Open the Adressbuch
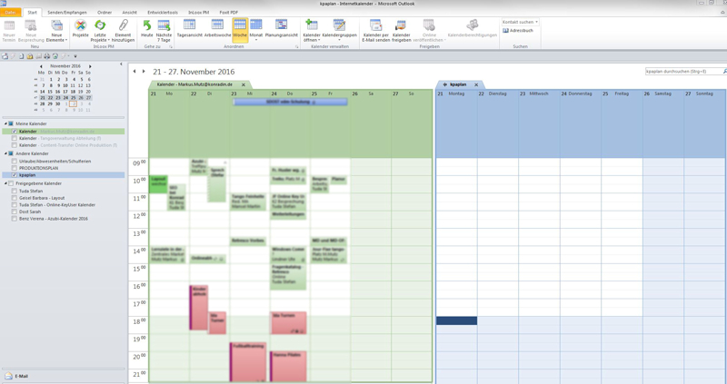 tap(519, 31)
